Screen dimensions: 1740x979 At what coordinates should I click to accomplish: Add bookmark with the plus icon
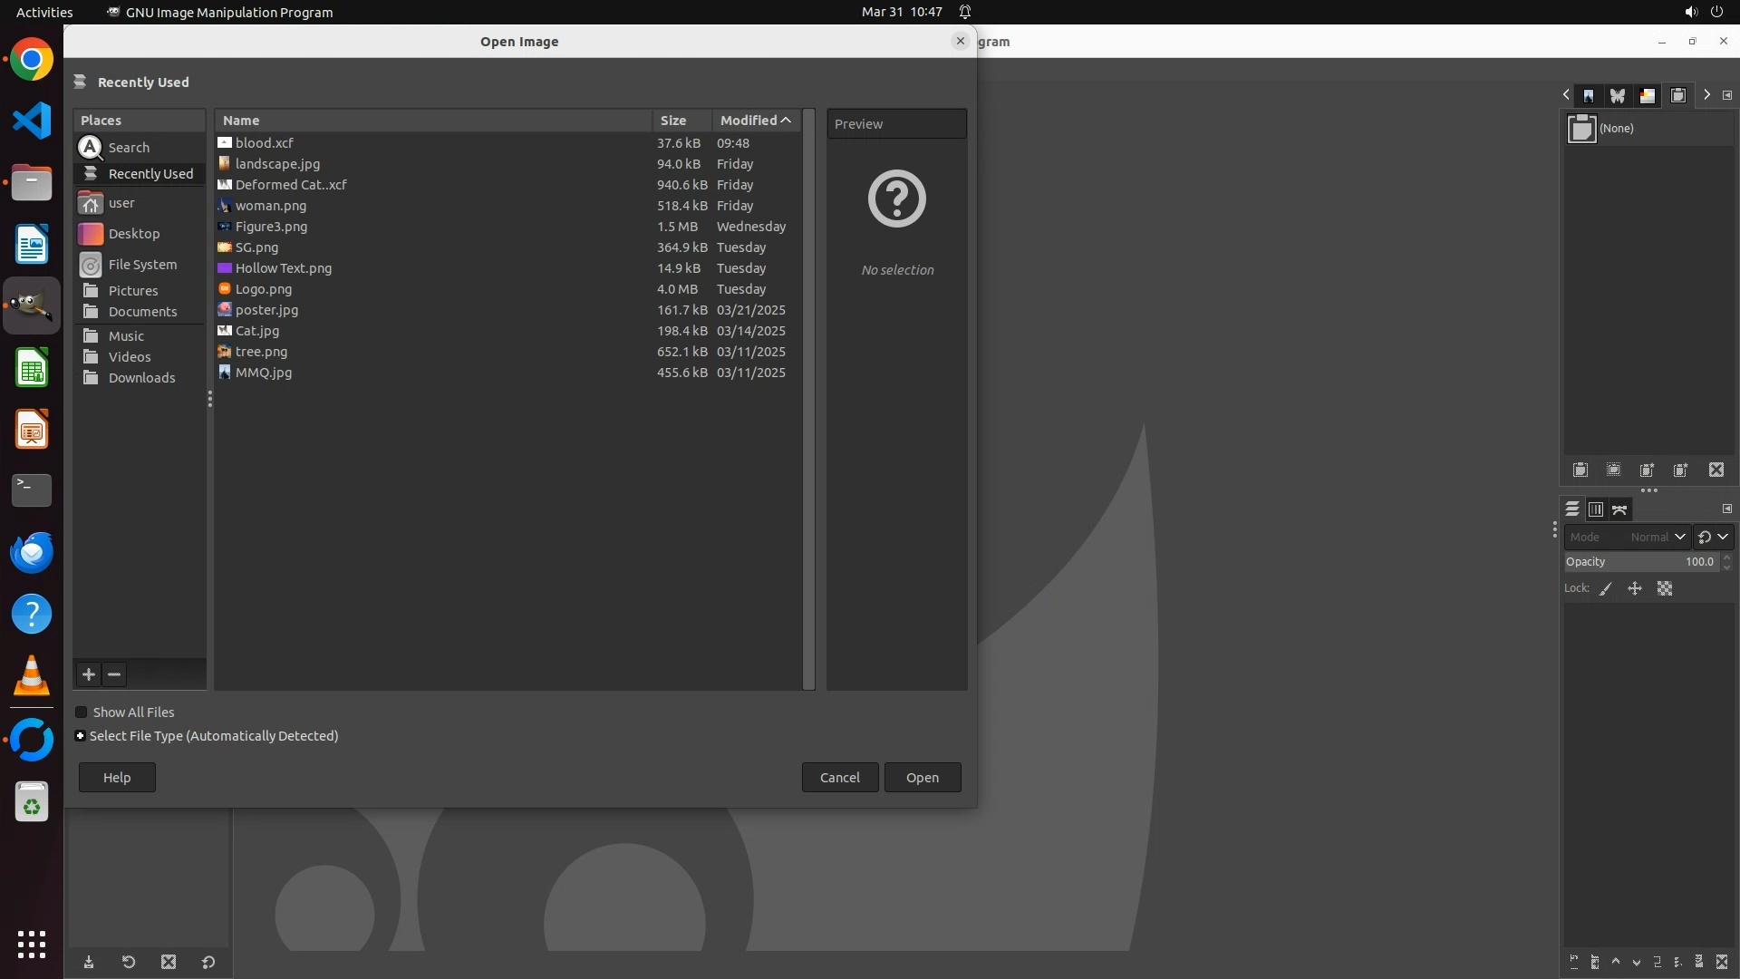[x=89, y=674]
